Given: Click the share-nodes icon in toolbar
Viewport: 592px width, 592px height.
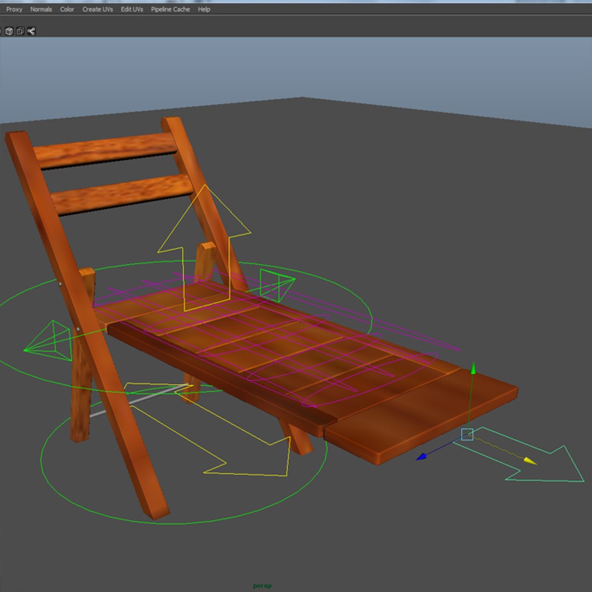Looking at the screenshot, I should click(31, 31).
